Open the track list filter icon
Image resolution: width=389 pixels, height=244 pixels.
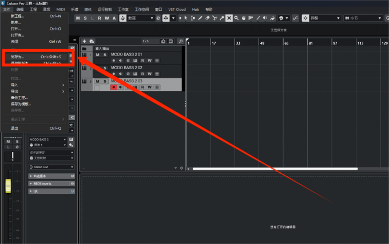tap(170, 41)
